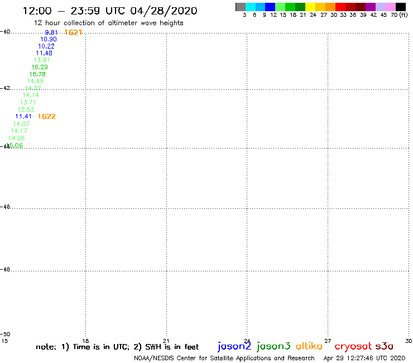Click the bright red legend swatch
413x363 pixels.
(340, 7)
